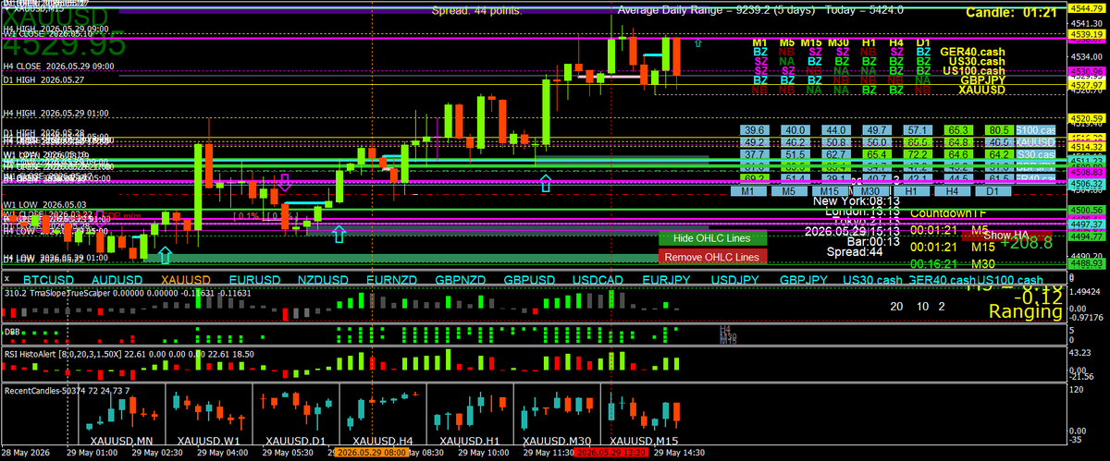Click the Spread: 44 points. text
This screenshot has height=461, width=1110.
tap(476, 10)
